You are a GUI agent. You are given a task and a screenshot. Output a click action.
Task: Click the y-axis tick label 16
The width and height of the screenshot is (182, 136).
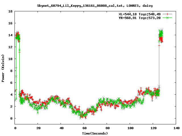tap(10, 23)
